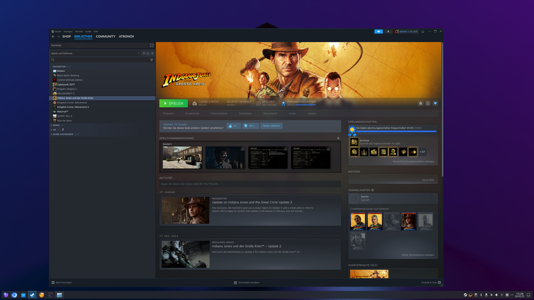Open the Hilfe menu
The image size is (534, 300).
pyautogui.click(x=95, y=31)
